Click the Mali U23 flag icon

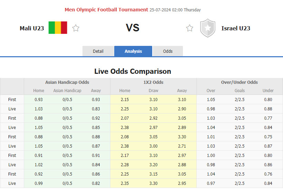(x=58, y=28)
